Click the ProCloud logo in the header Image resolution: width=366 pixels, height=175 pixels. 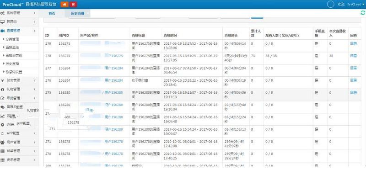click(x=13, y=5)
